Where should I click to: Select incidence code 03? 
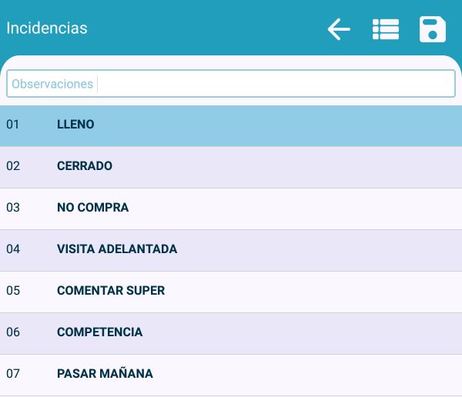click(13, 208)
